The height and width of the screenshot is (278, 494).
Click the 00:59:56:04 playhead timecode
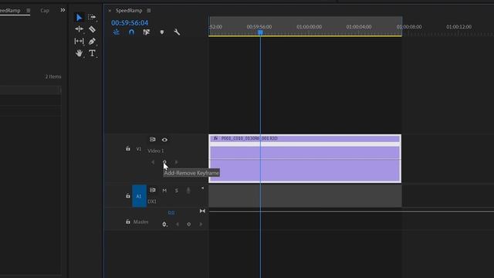130,22
